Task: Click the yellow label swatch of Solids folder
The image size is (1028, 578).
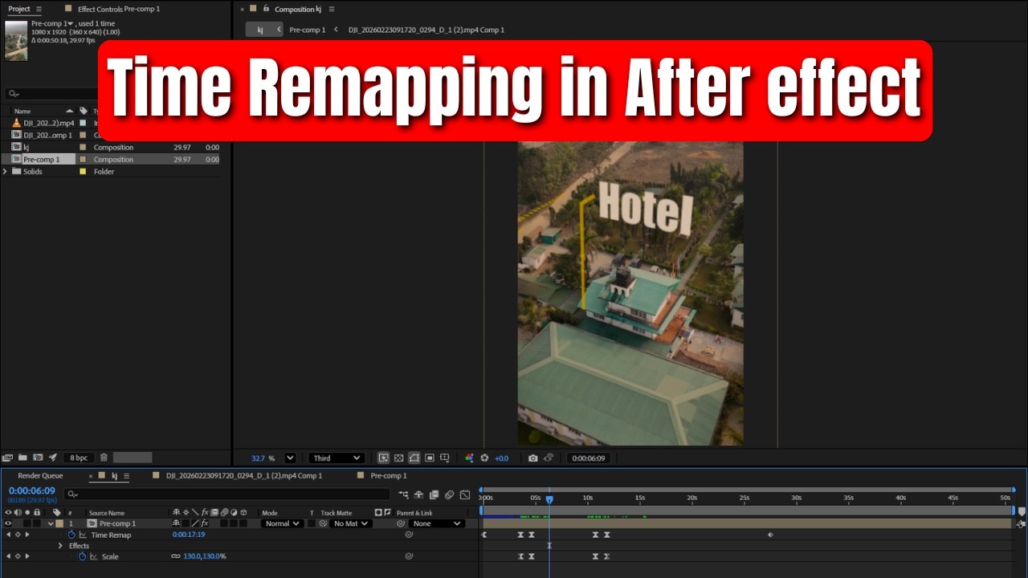Action: [x=83, y=171]
